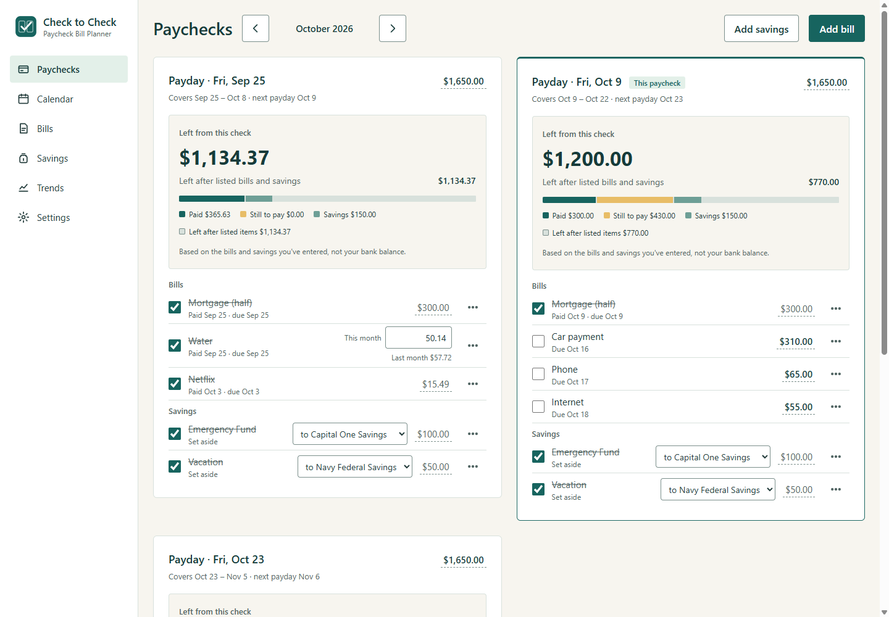Open more options for Water bill

click(x=473, y=346)
